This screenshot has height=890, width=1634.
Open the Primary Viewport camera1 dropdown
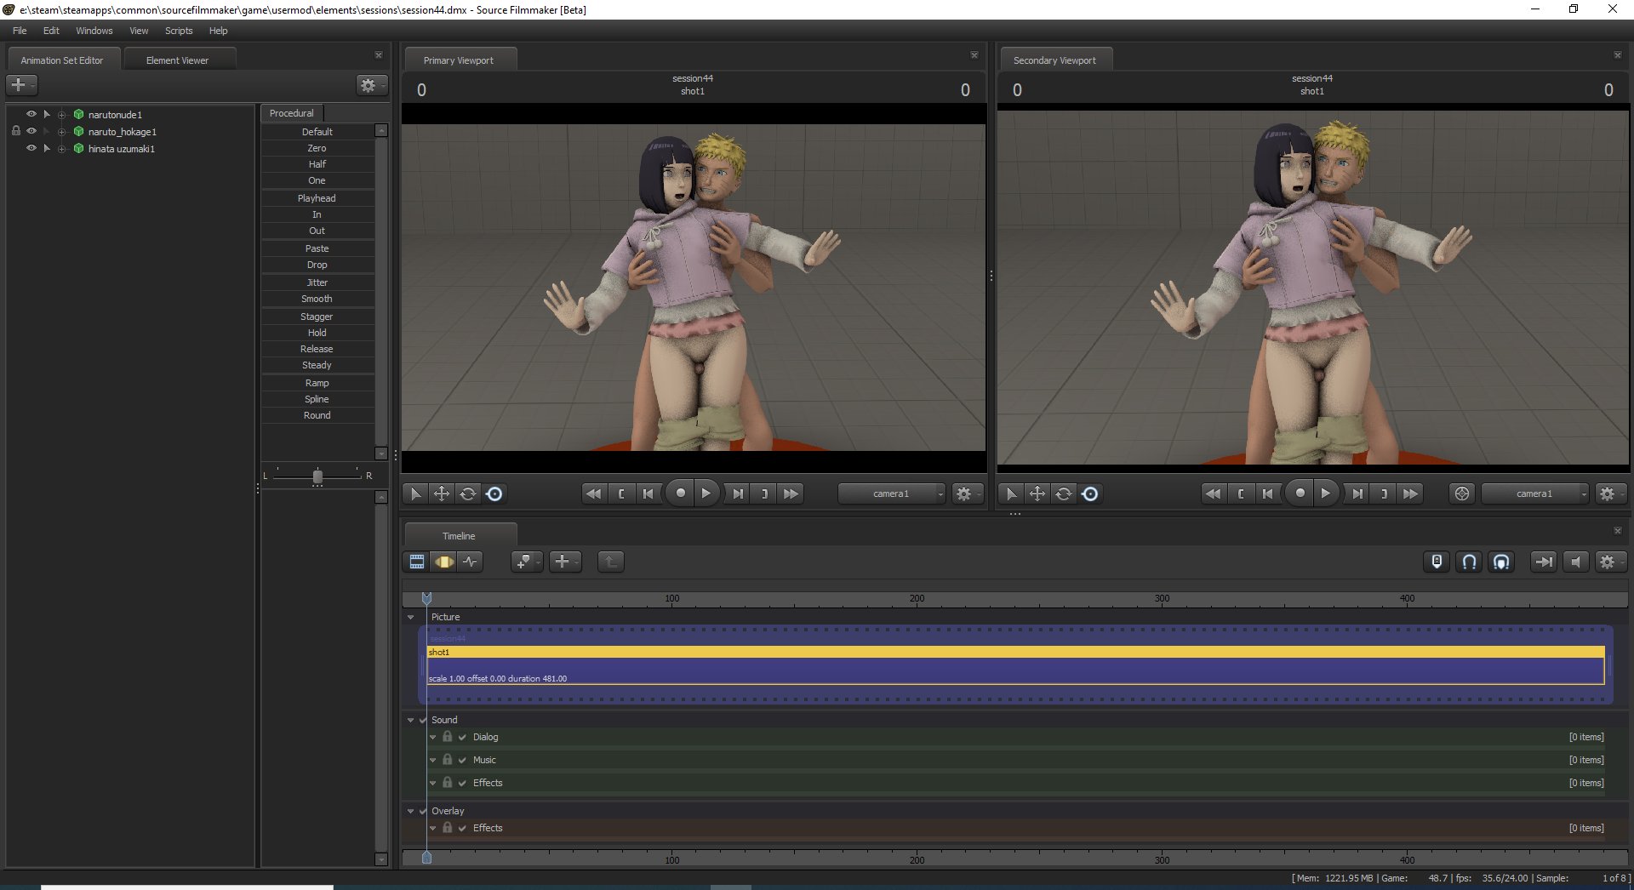pyautogui.click(x=892, y=493)
